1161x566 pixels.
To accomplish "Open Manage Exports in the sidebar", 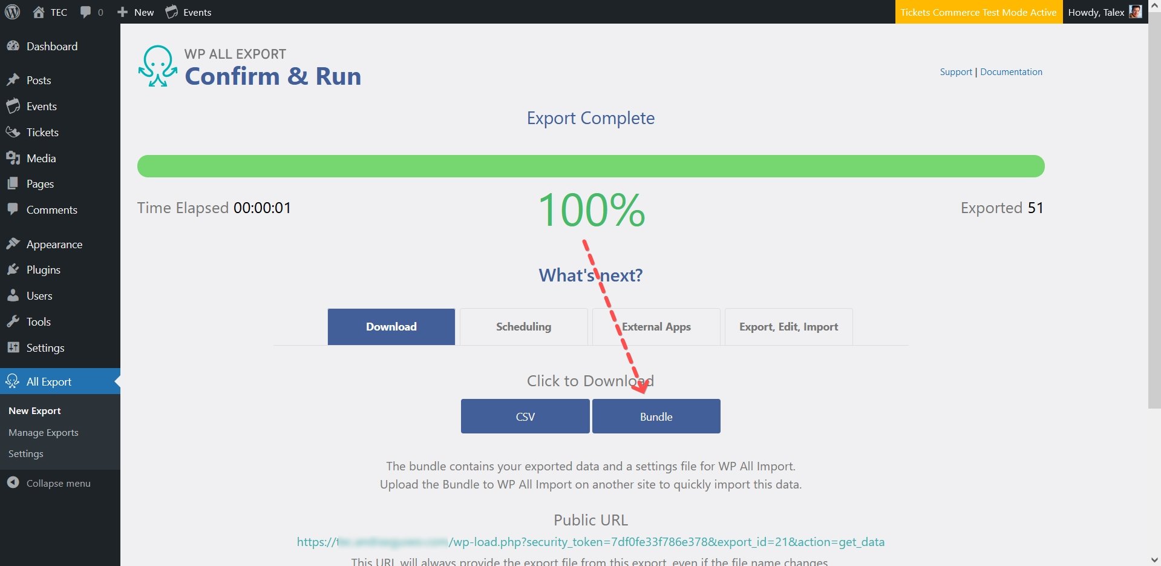I will (x=43, y=432).
